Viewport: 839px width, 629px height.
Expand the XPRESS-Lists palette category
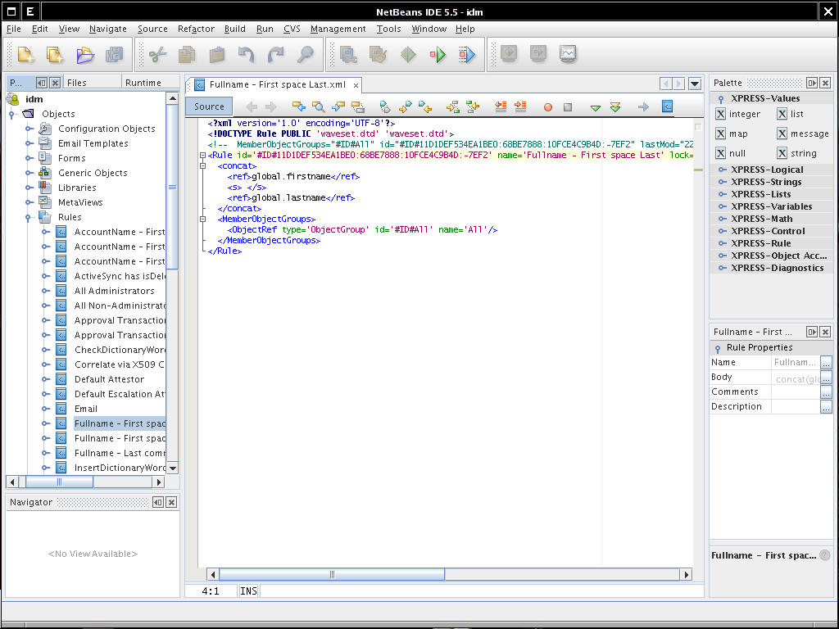[x=723, y=194]
